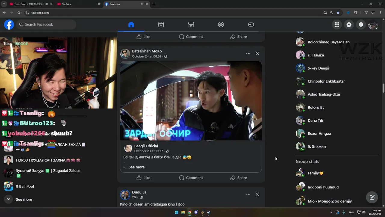385x217 pixels.
Task: Switch to the YouTube browser tab
Action: pos(79,4)
